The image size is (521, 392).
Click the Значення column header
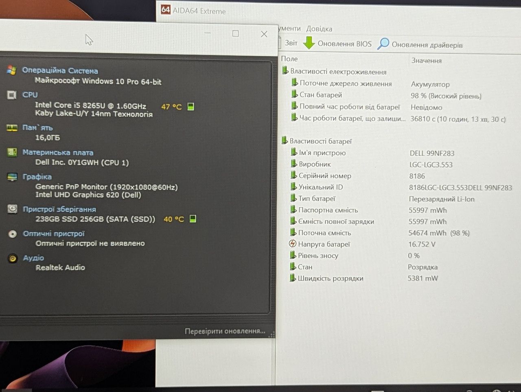coord(426,61)
